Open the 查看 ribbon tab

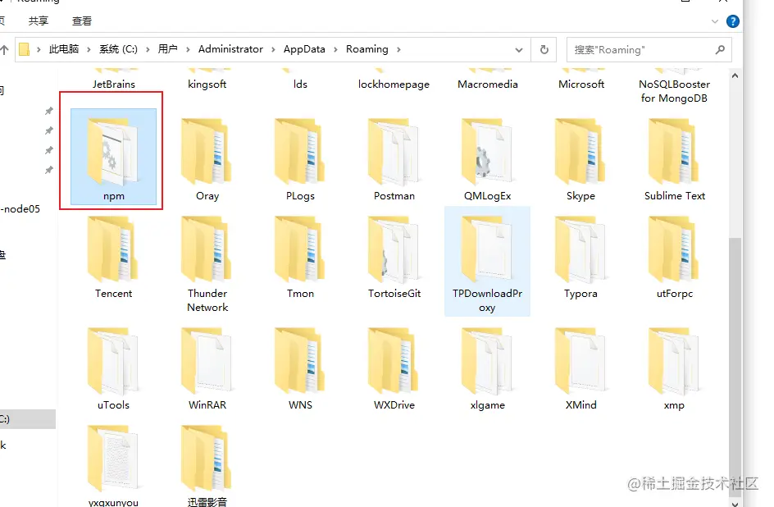tap(82, 21)
